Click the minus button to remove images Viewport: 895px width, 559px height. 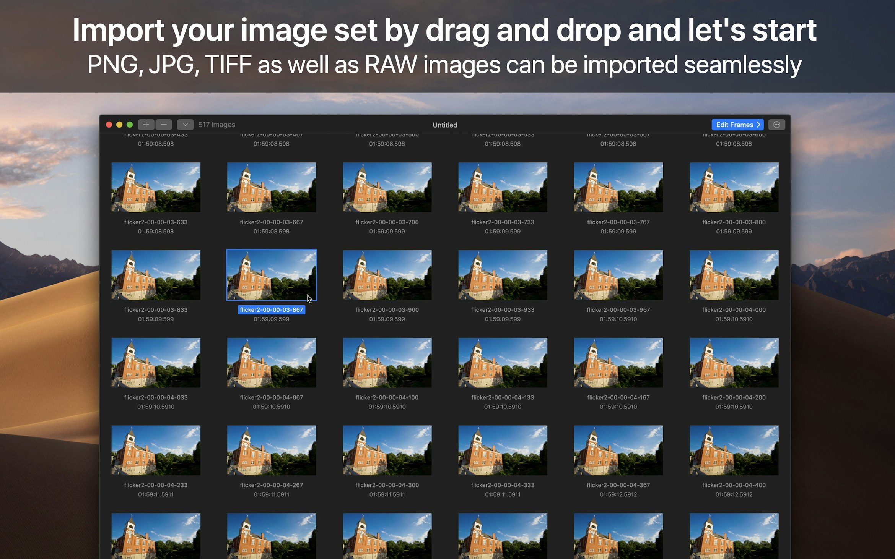(164, 125)
